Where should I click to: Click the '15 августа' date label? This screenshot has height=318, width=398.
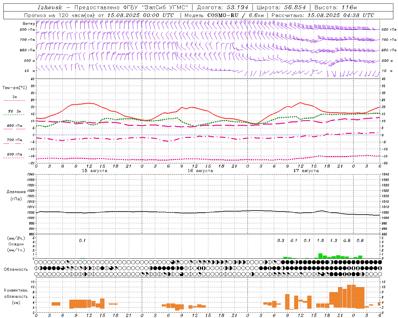(95, 171)
